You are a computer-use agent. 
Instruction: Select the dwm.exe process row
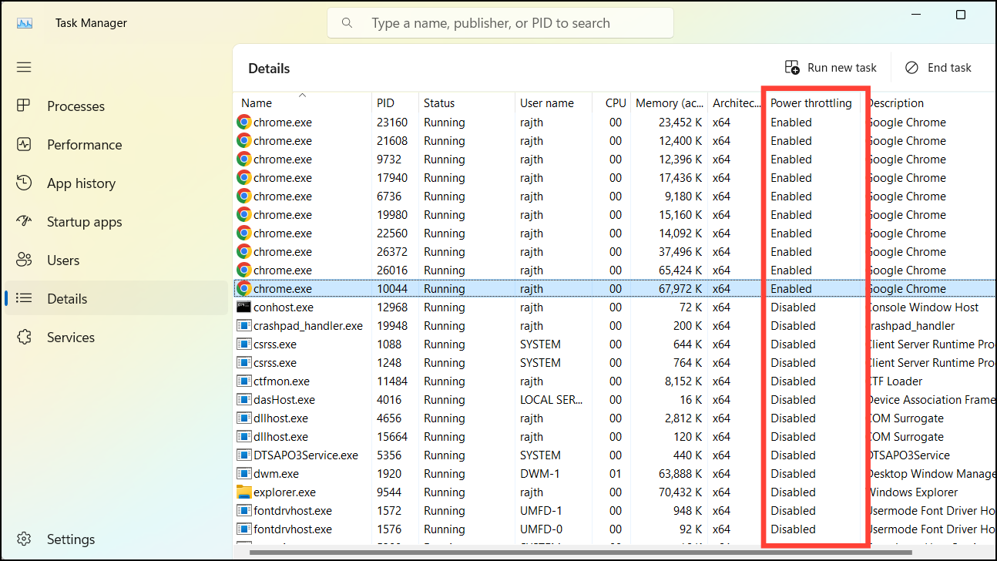coord(614,473)
